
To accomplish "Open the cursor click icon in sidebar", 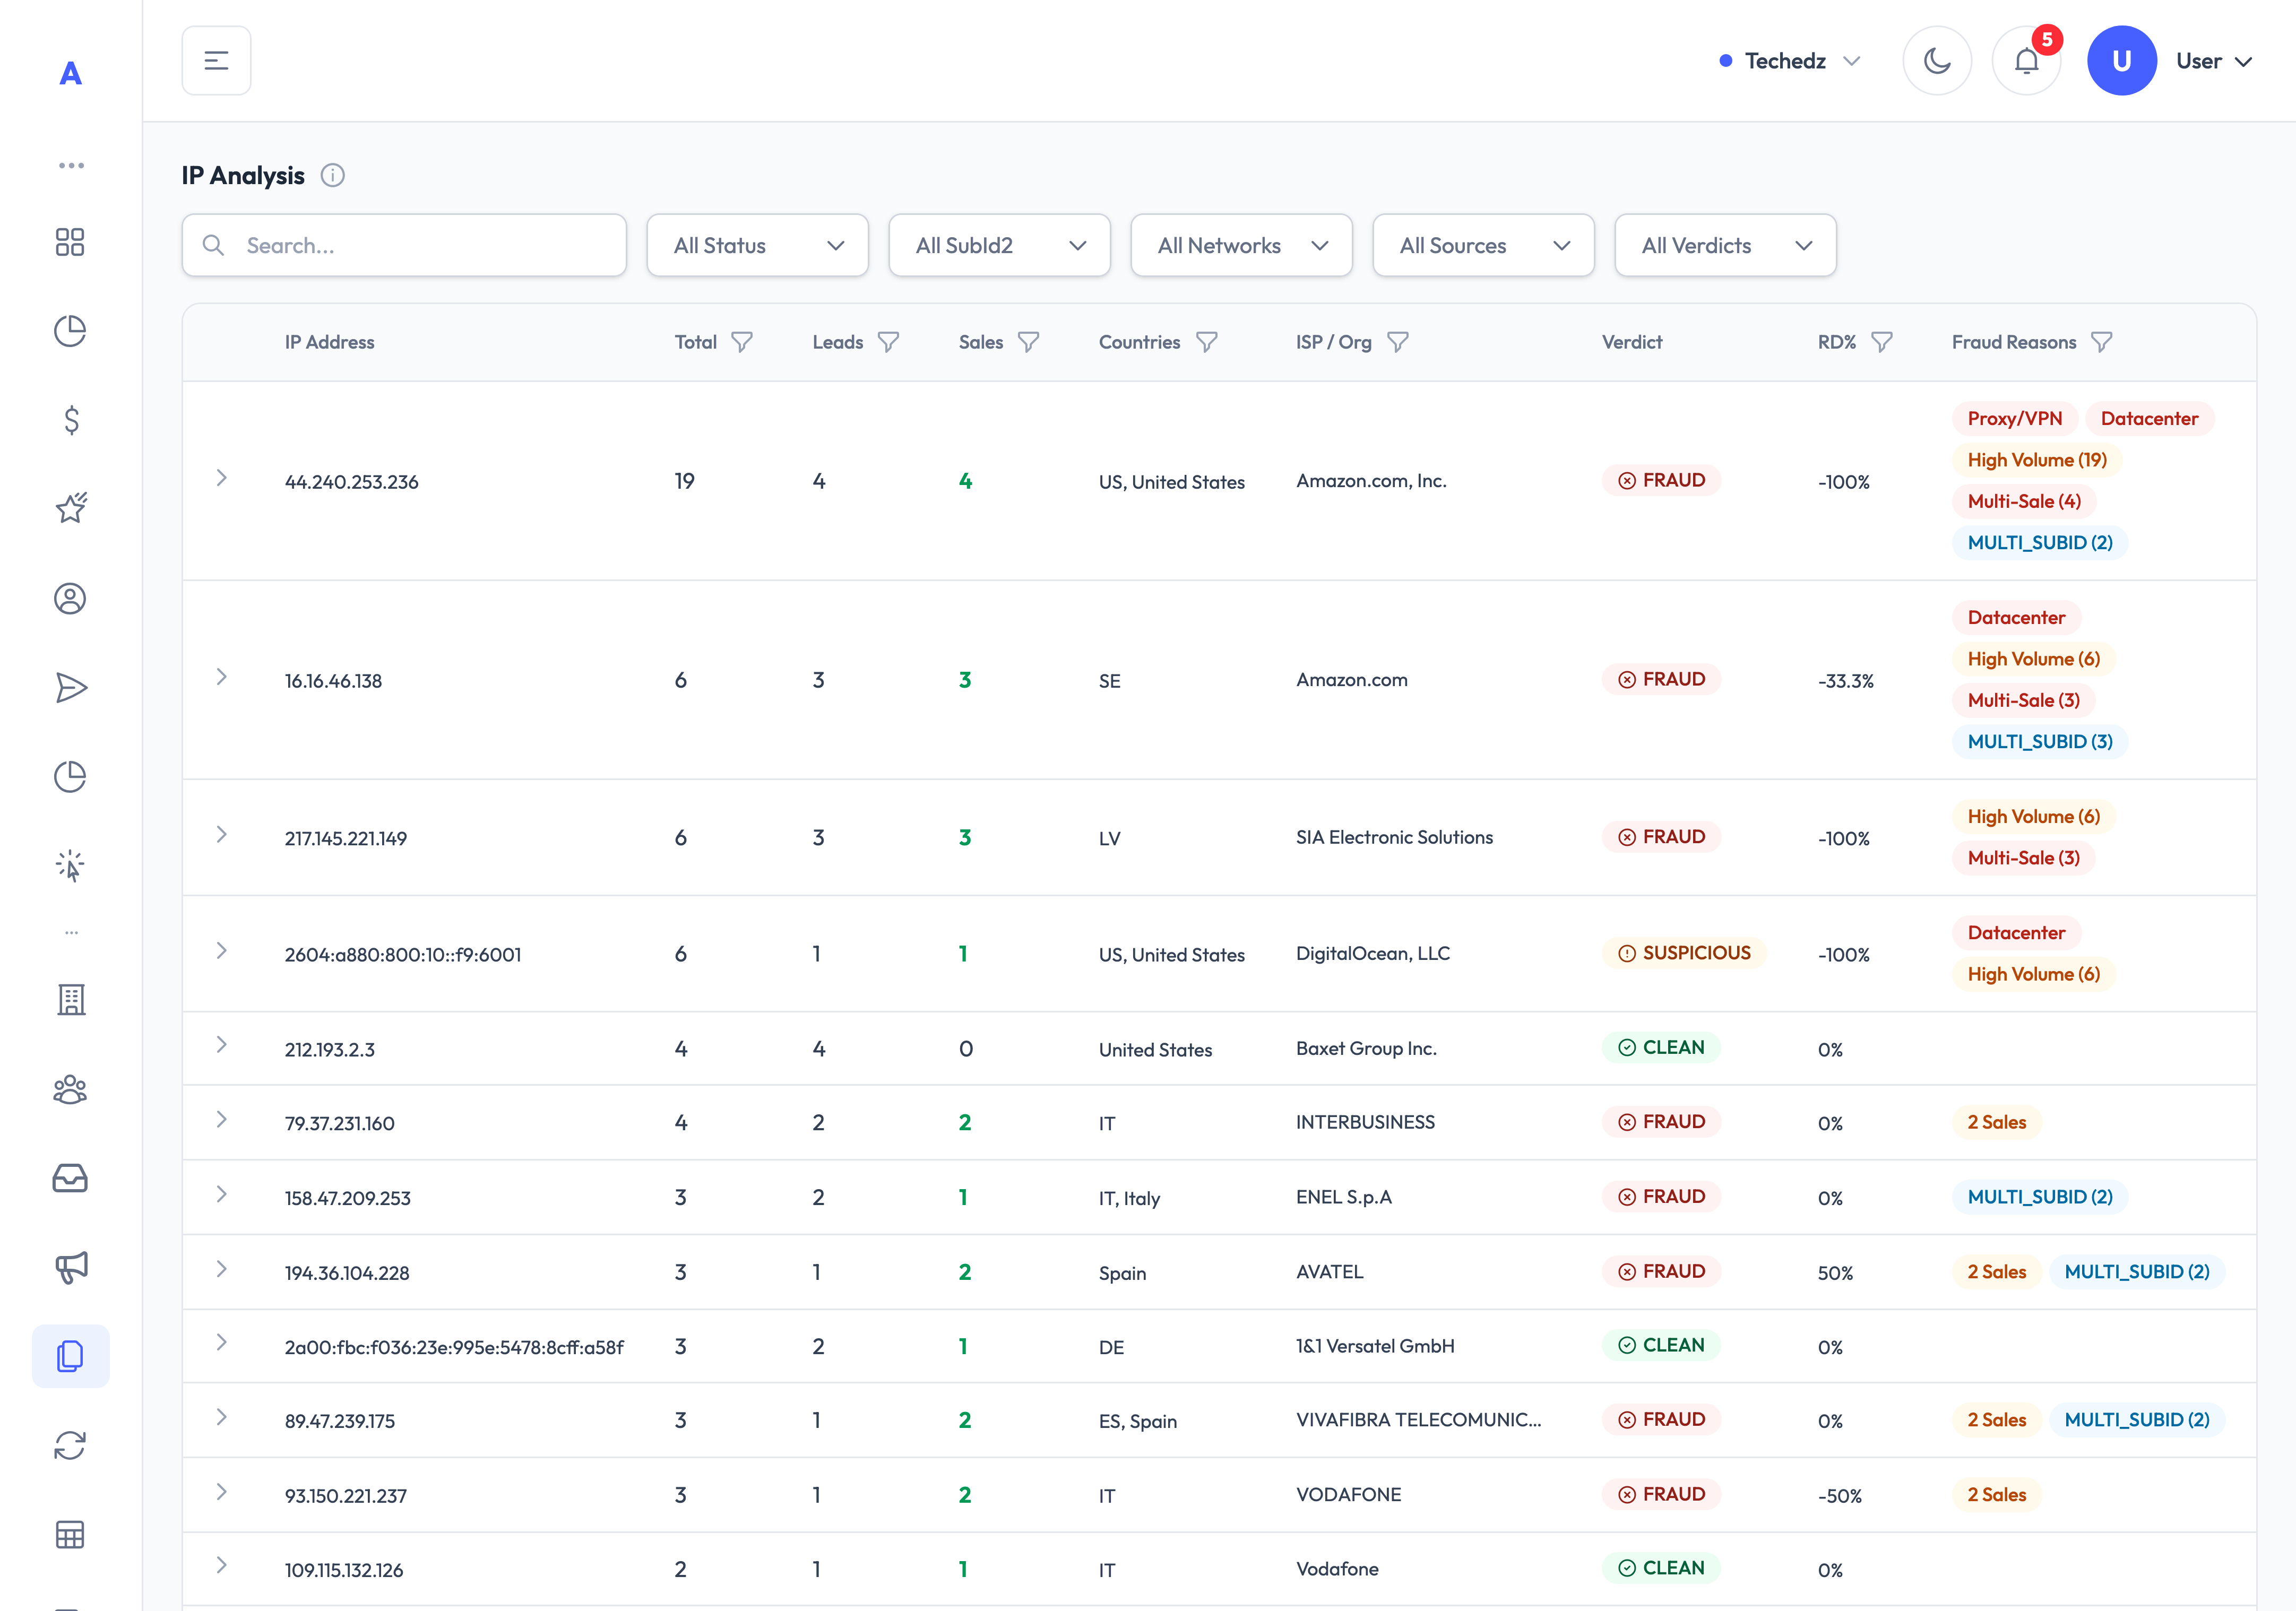I will pyautogui.click(x=70, y=865).
